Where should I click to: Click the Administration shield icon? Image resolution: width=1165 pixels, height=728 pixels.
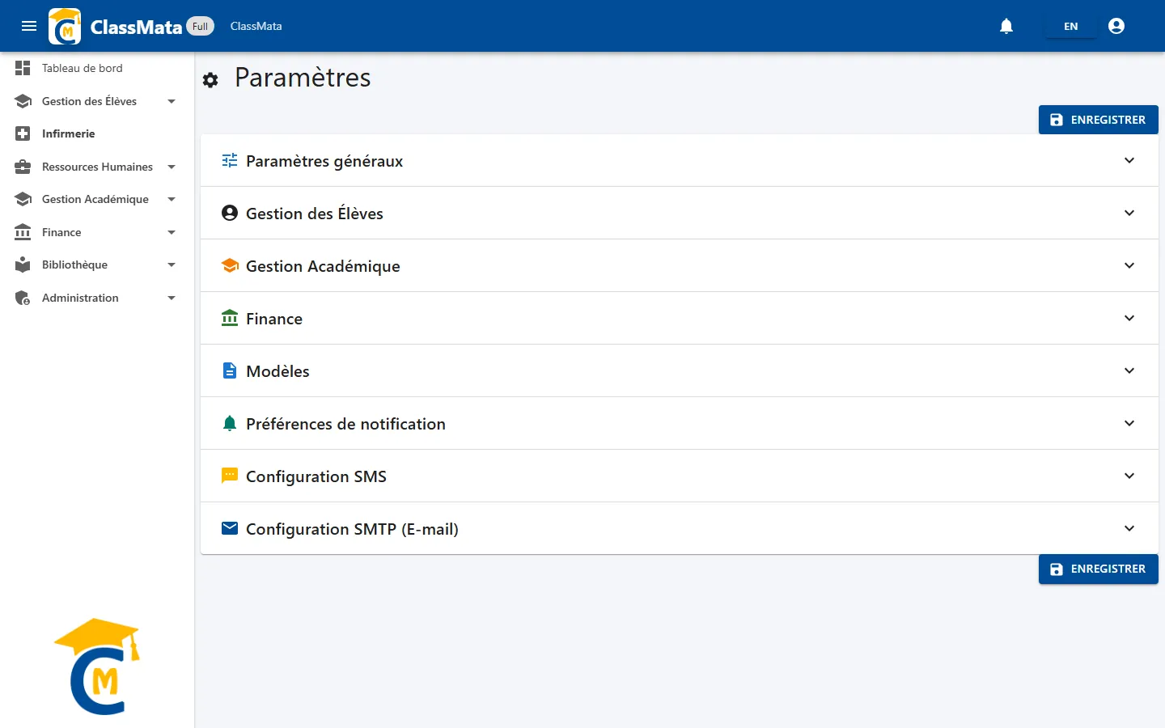tap(23, 298)
